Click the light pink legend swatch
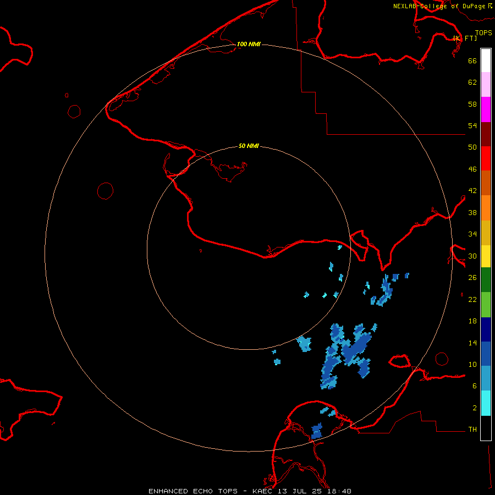Screen dimensions: 495x495 [486, 84]
